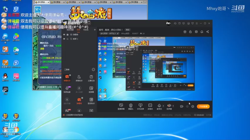Click the 00:00:00 stream timer
This screenshot has width=250, height=140.
[x=200, y=115]
